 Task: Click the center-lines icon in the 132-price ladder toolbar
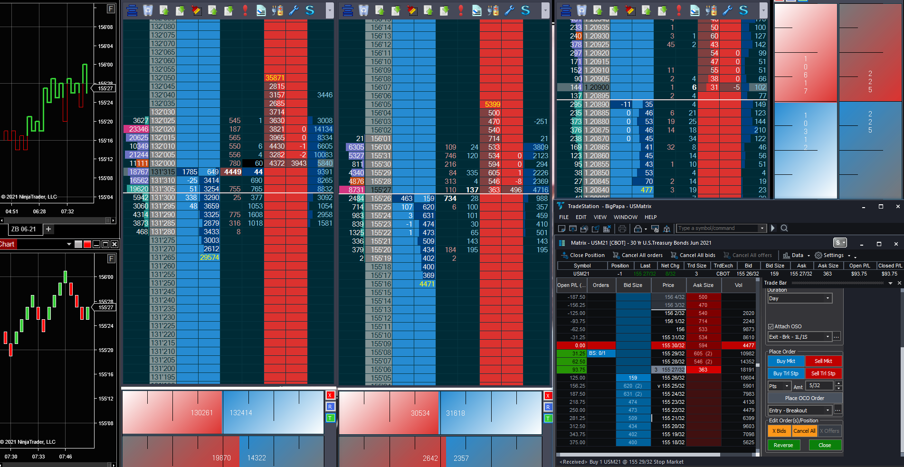pos(132,10)
